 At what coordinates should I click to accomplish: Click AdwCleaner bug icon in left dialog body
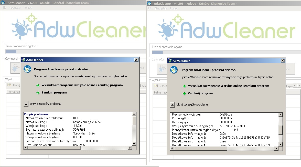click(27, 69)
